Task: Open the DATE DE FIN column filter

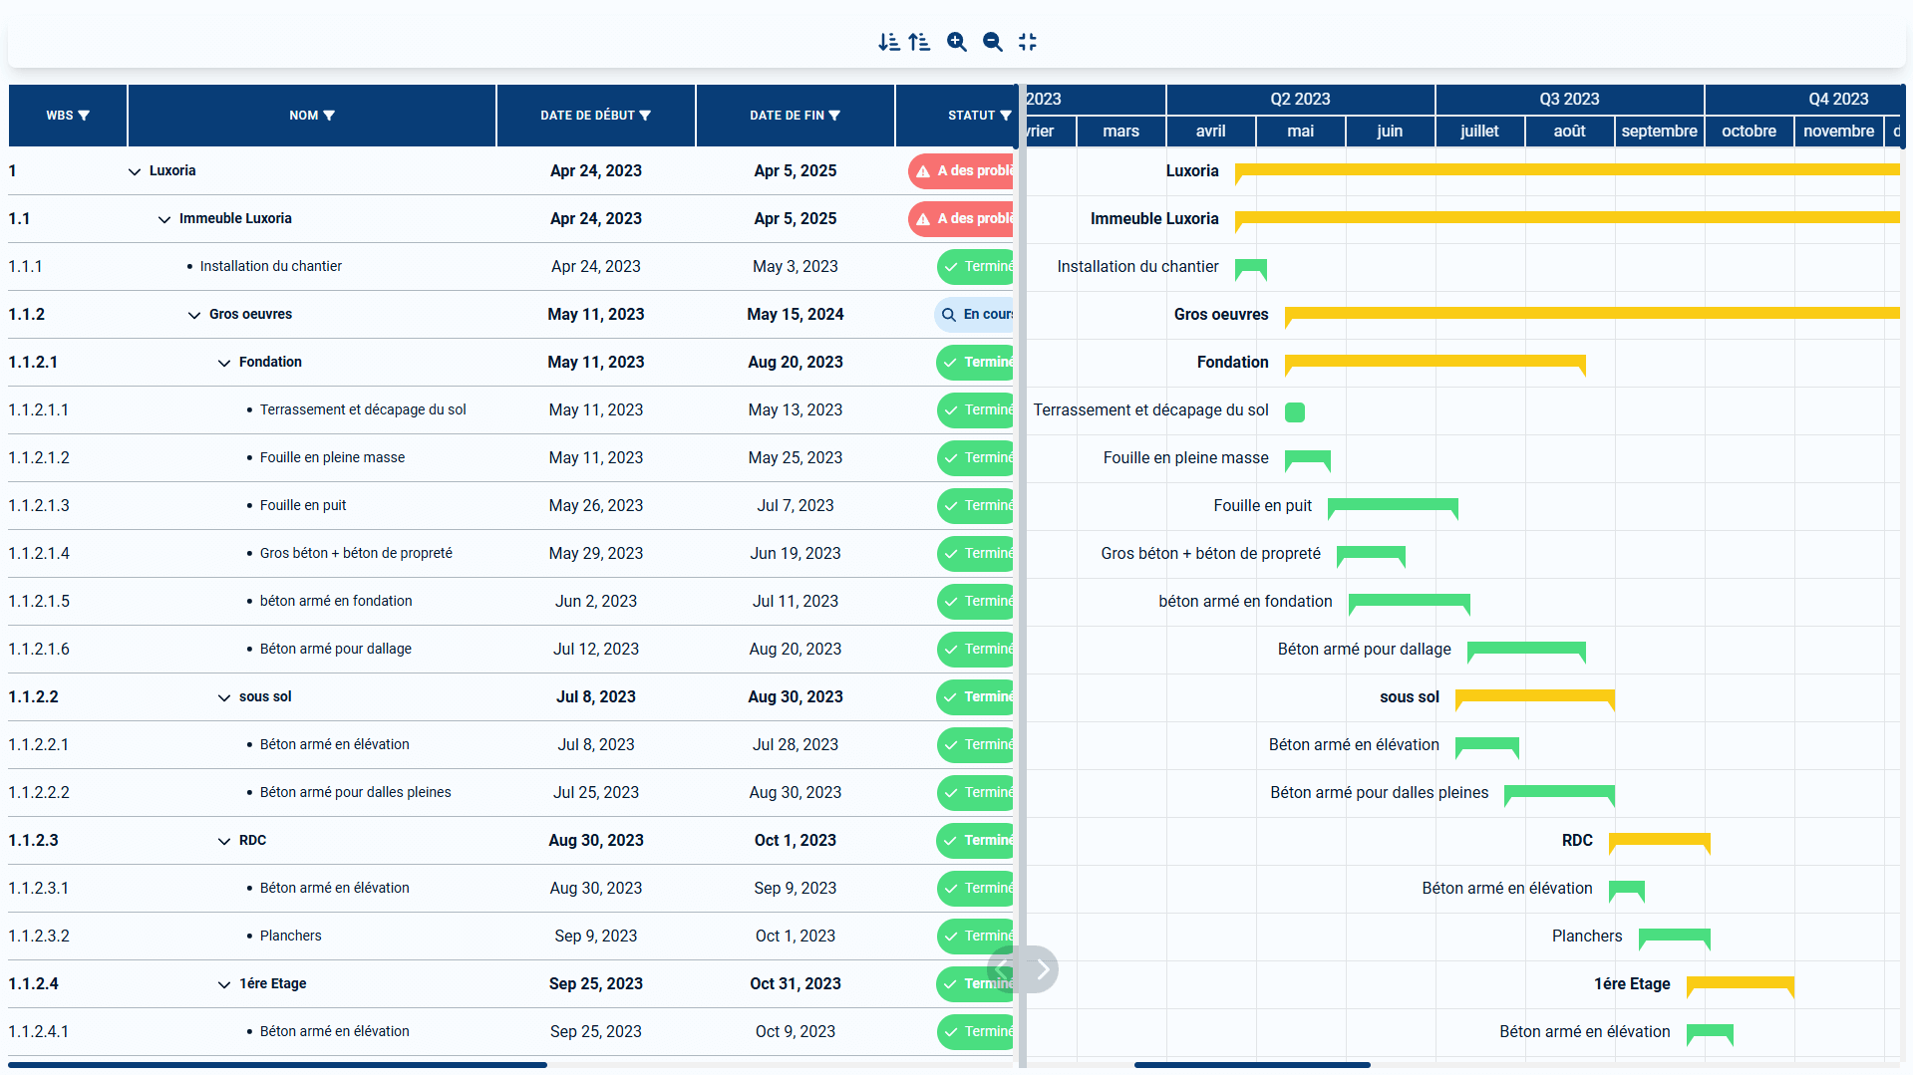Action: tap(834, 116)
